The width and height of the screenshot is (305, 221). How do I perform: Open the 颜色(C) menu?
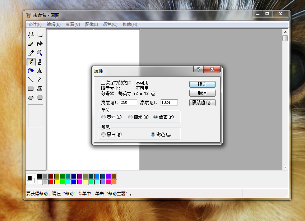point(110,24)
